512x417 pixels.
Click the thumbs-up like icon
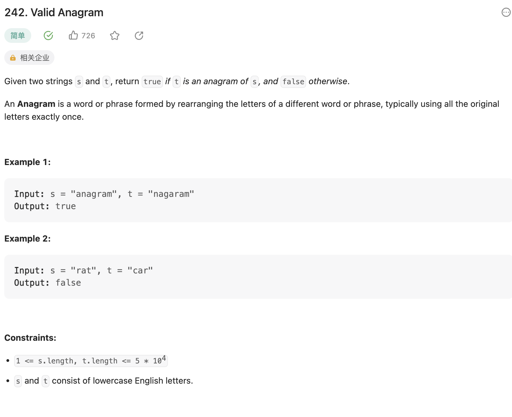coord(73,36)
